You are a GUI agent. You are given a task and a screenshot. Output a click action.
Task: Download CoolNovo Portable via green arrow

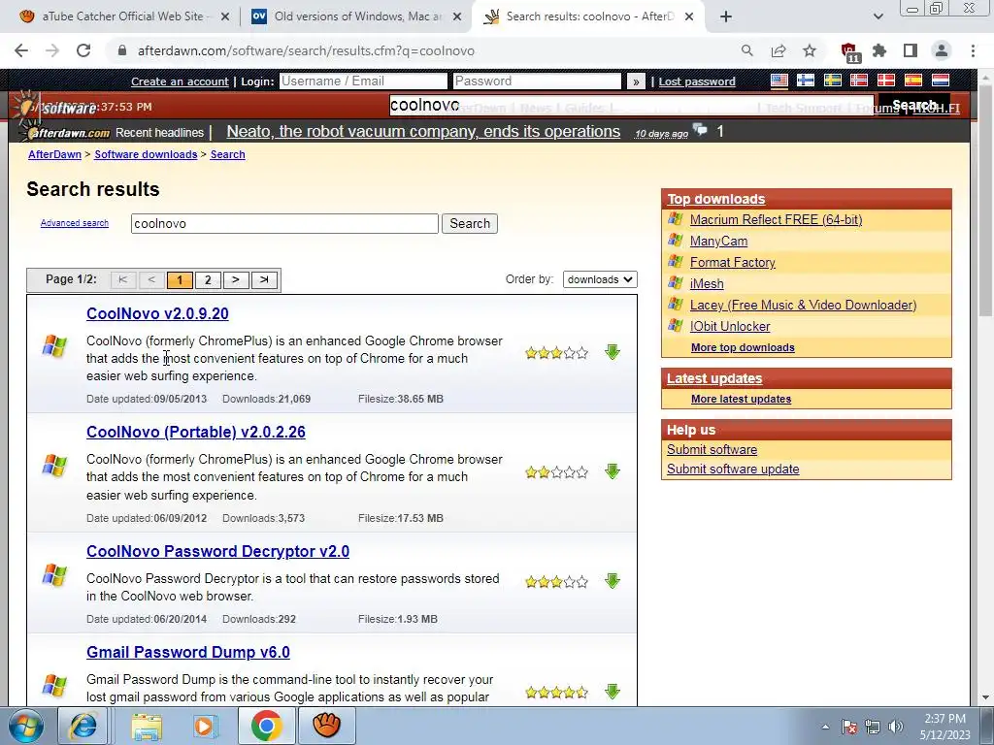(612, 470)
